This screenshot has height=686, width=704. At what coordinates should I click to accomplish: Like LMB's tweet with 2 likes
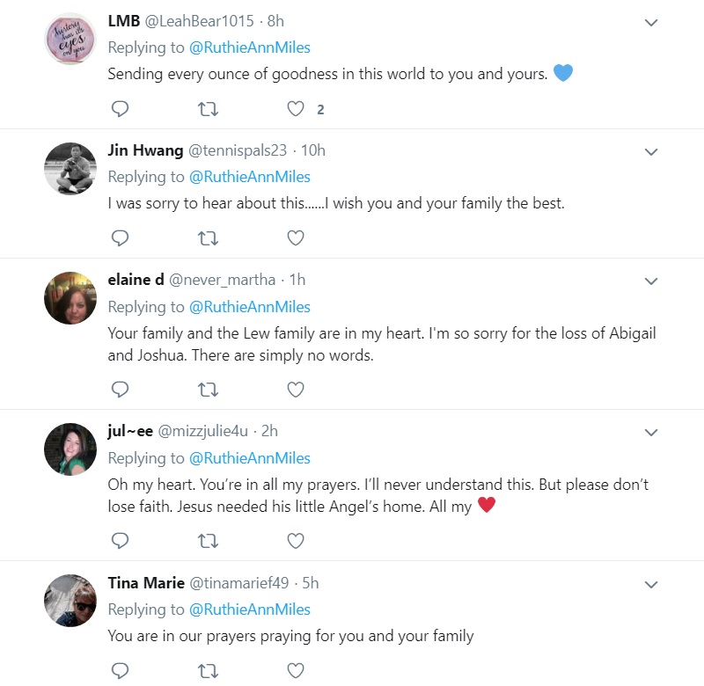click(x=296, y=108)
